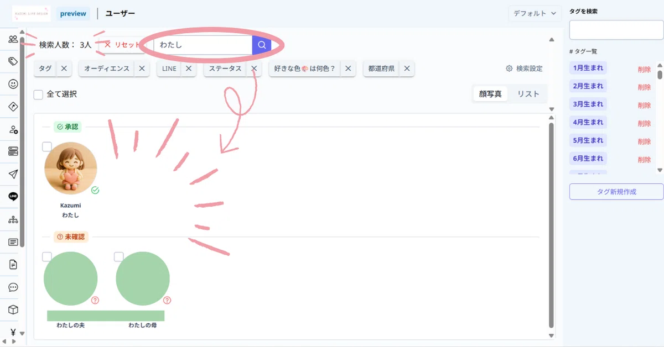Click Kazumi's green verified check badge

(x=95, y=190)
